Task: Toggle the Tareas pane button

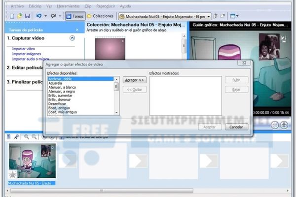Action: pyautogui.click(x=75, y=16)
